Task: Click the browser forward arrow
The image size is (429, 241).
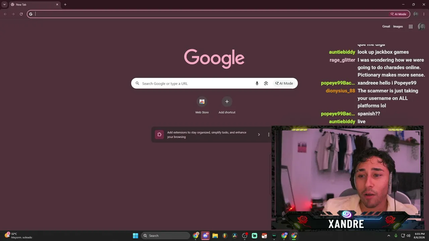Action: (13, 14)
